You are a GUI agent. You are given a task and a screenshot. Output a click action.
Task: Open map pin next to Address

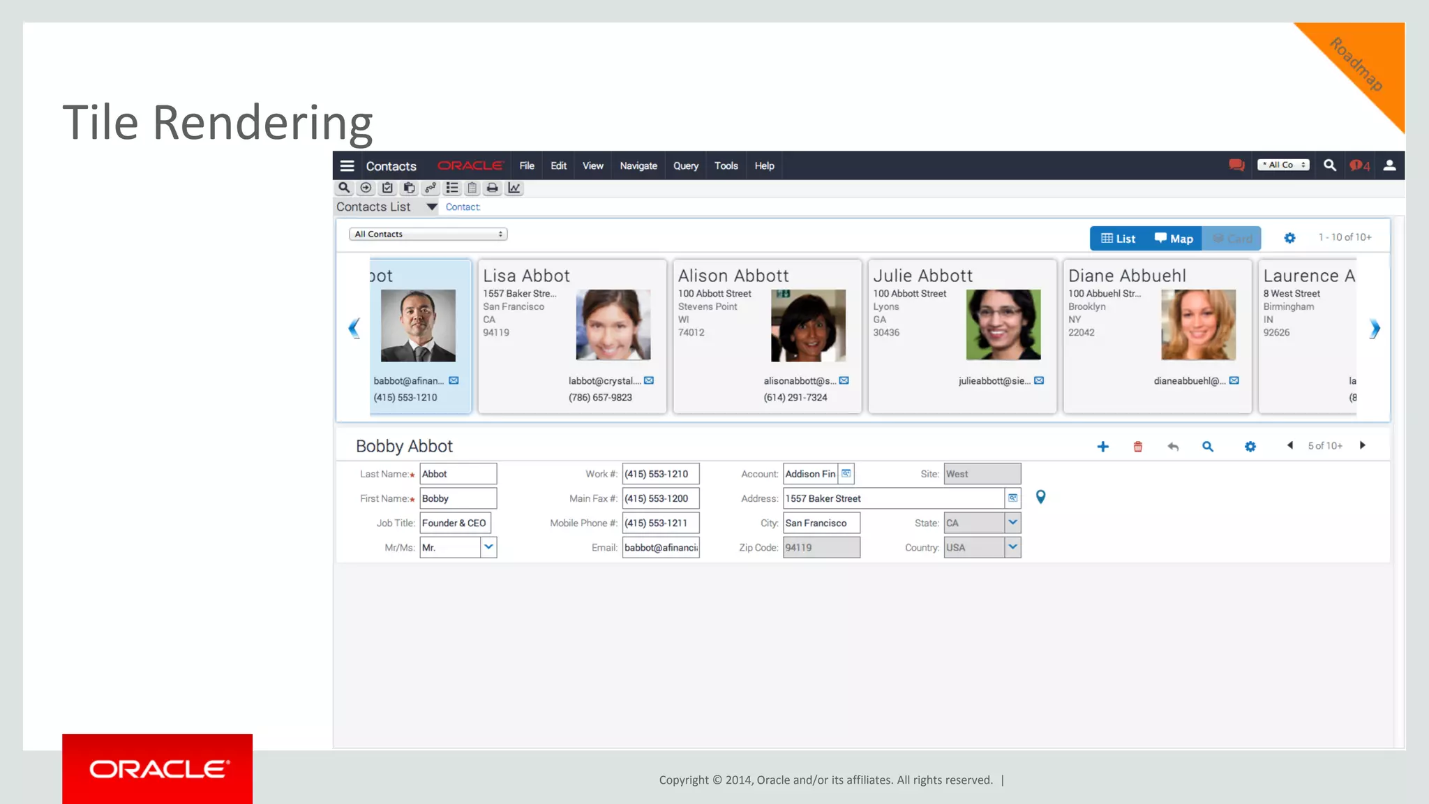pyautogui.click(x=1040, y=497)
